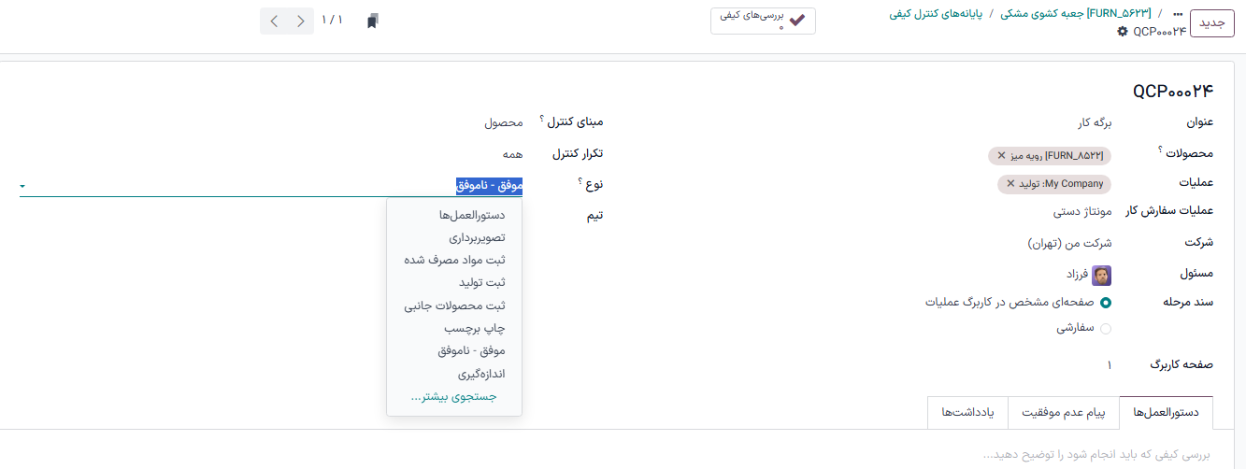This screenshot has width=1246, height=469.
Task: Open the بررسی‌های کیفی stat button
Action: (x=763, y=21)
